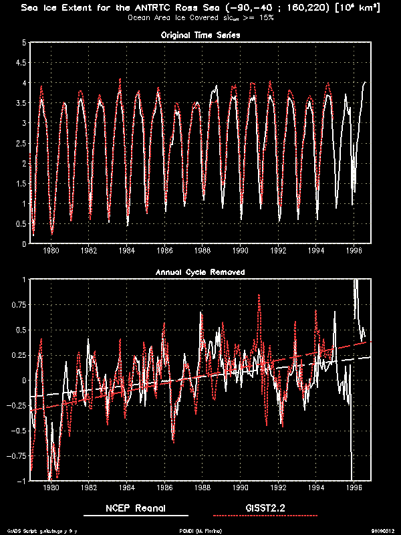Click the PCMDI footer credit text
The image size is (401, 535).
(200, 530)
